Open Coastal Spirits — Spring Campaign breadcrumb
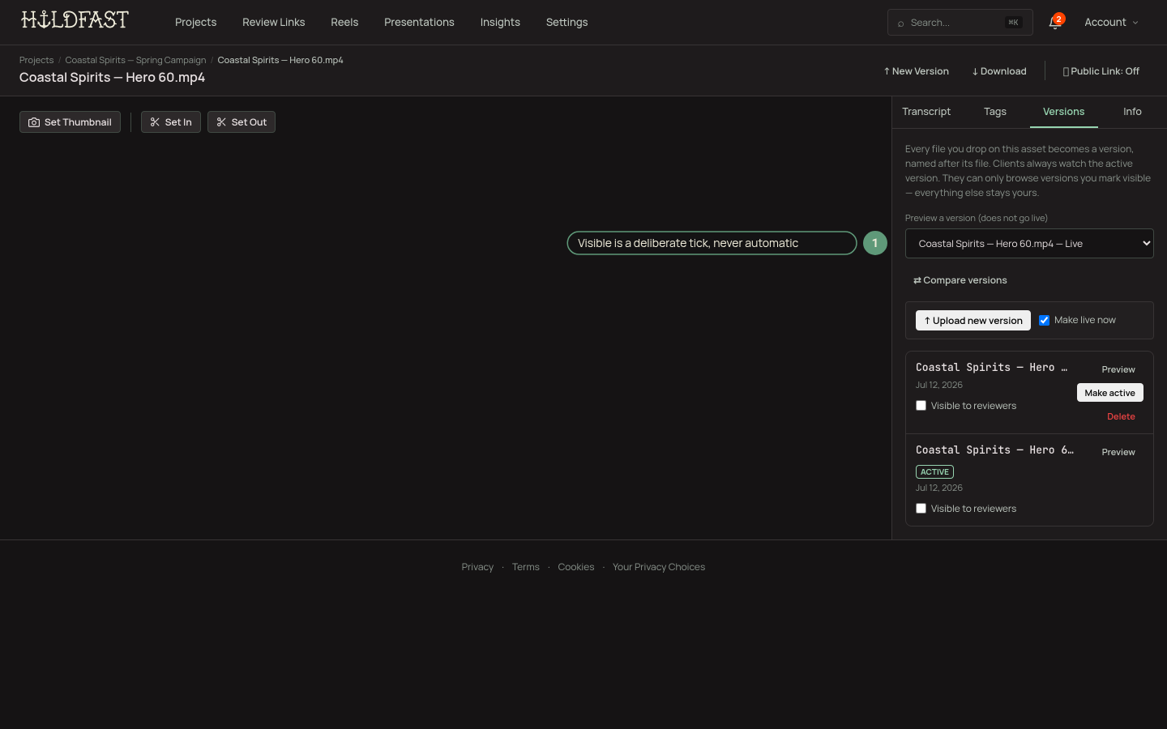The width and height of the screenshot is (1167, 729). click(135, 60)
